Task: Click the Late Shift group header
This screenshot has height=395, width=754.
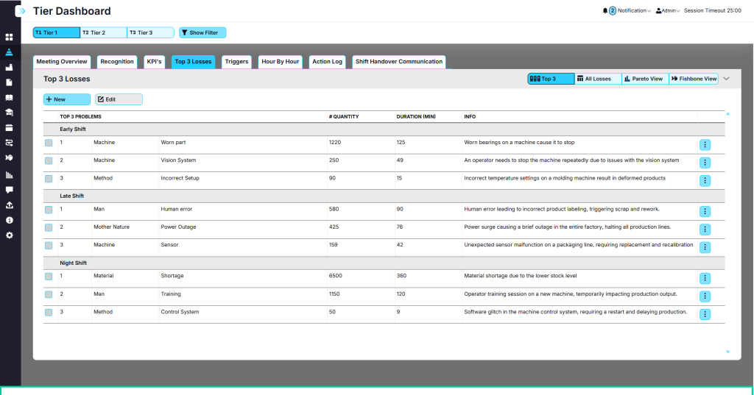Action: pos(384,196)
